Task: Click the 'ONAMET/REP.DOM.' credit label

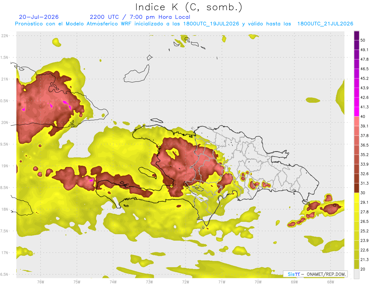Action: click(326, 274)
